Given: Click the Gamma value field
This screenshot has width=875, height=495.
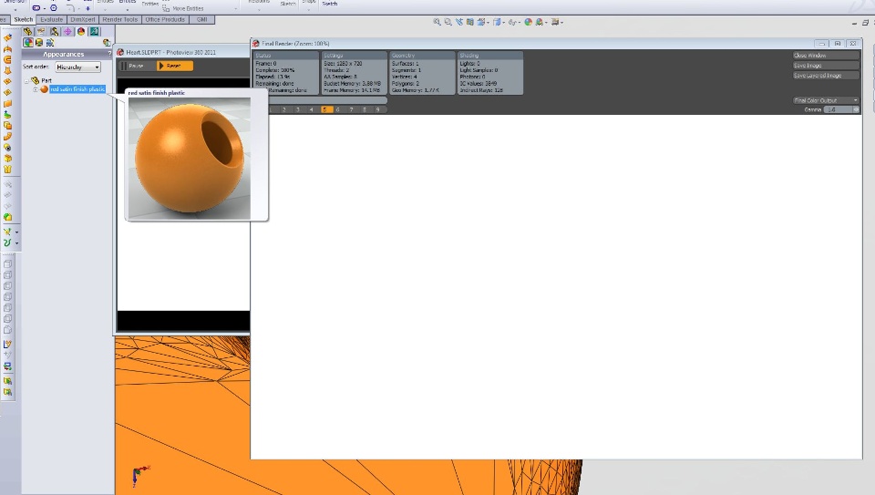Looking at the screenshot, I should click(x=839, y=109).
